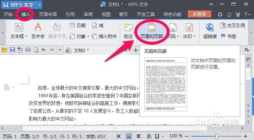Add a 批注 comment
This screenshot has width=254, height=140.
[x=128, y=31]
